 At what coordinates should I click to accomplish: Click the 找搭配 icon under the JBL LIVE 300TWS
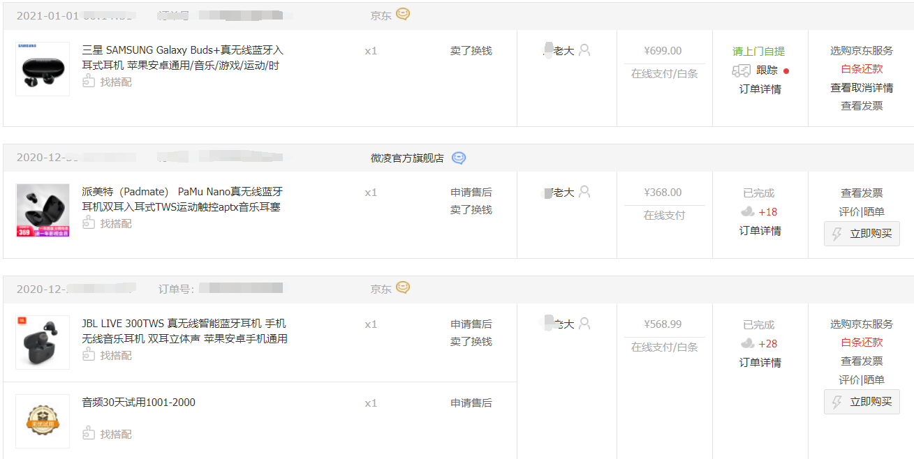(x=89, y=355)
